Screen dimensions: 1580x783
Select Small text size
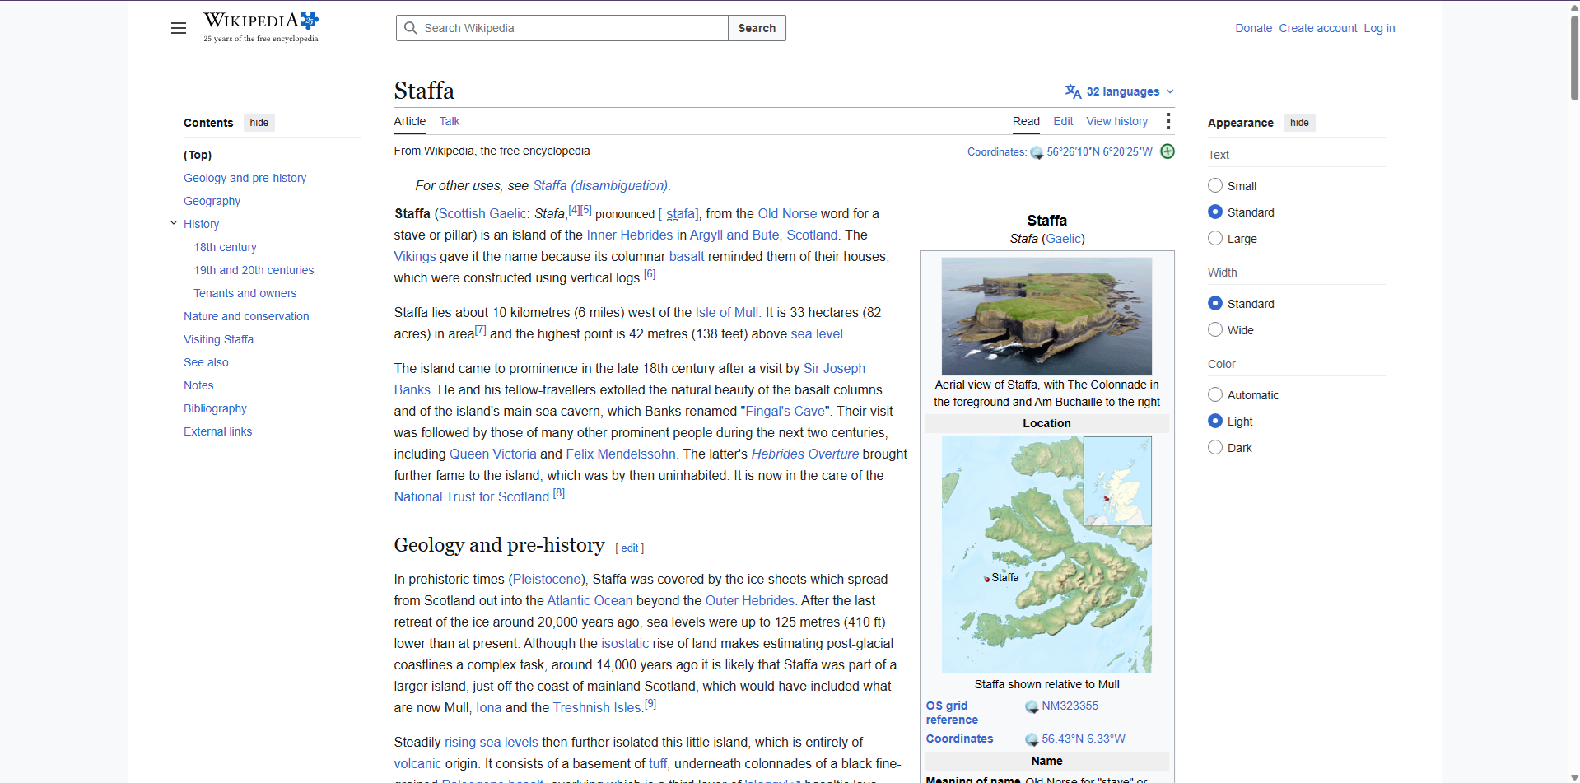(x=1215, y=186)
